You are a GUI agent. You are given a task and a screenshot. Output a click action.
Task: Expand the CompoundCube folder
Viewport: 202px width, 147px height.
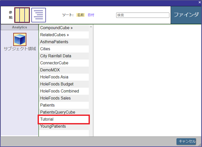tap(56, 28)
